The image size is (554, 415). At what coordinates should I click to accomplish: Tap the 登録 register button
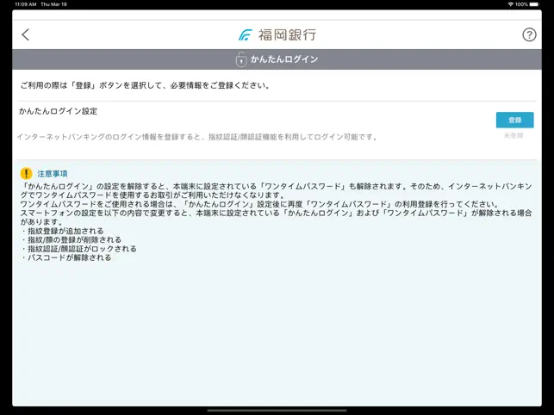pos(514,120)
